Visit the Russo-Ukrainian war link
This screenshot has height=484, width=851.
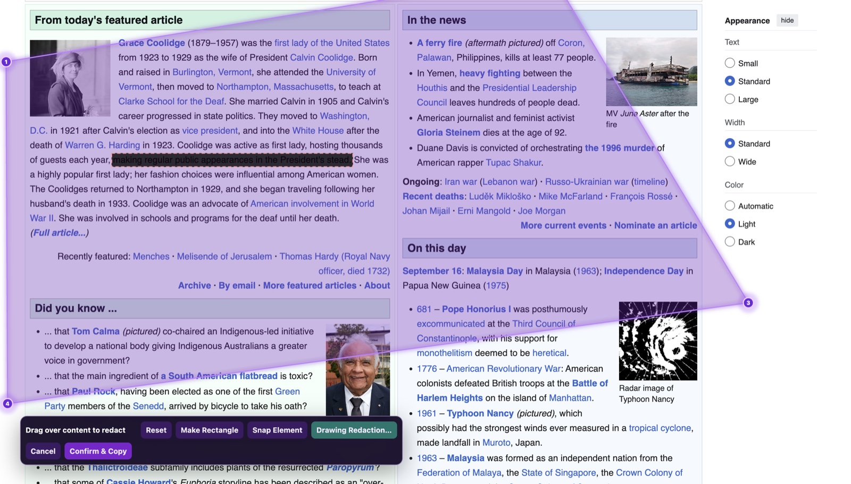(x=587, y=182)
